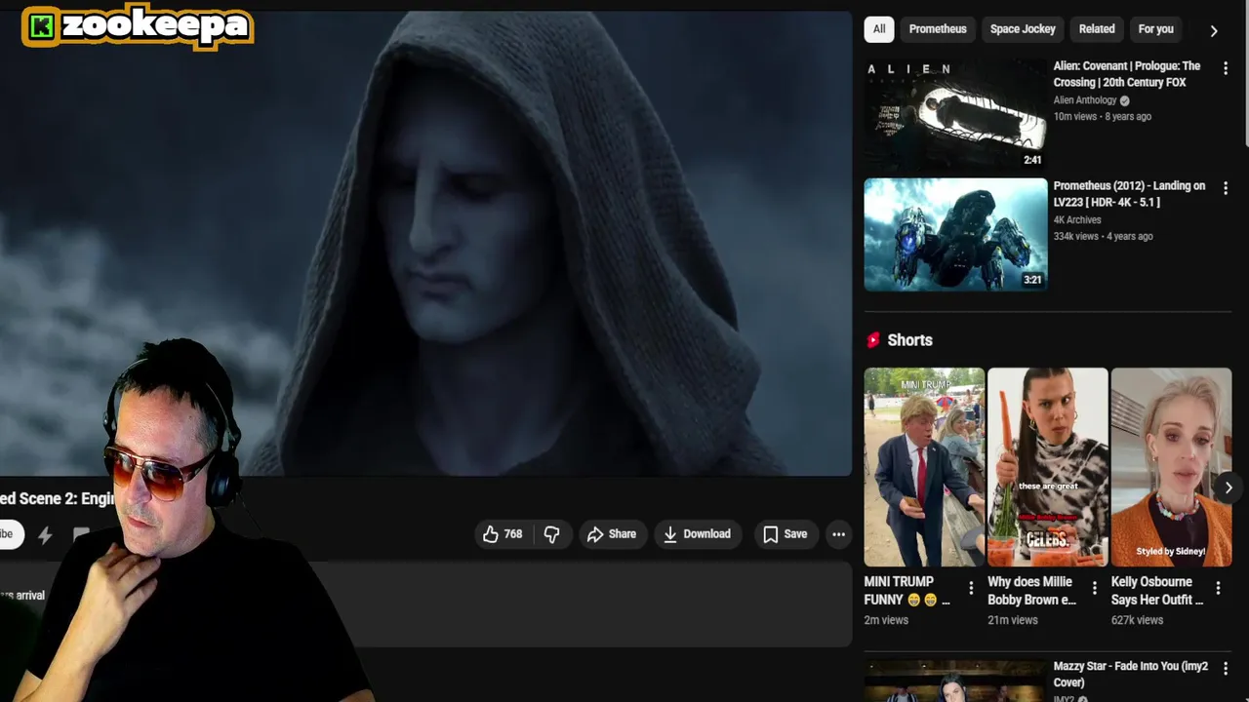The image size is (1249, 702).
Task: Open options for Mazzy Star video
Action: [x=1226, y=669]
